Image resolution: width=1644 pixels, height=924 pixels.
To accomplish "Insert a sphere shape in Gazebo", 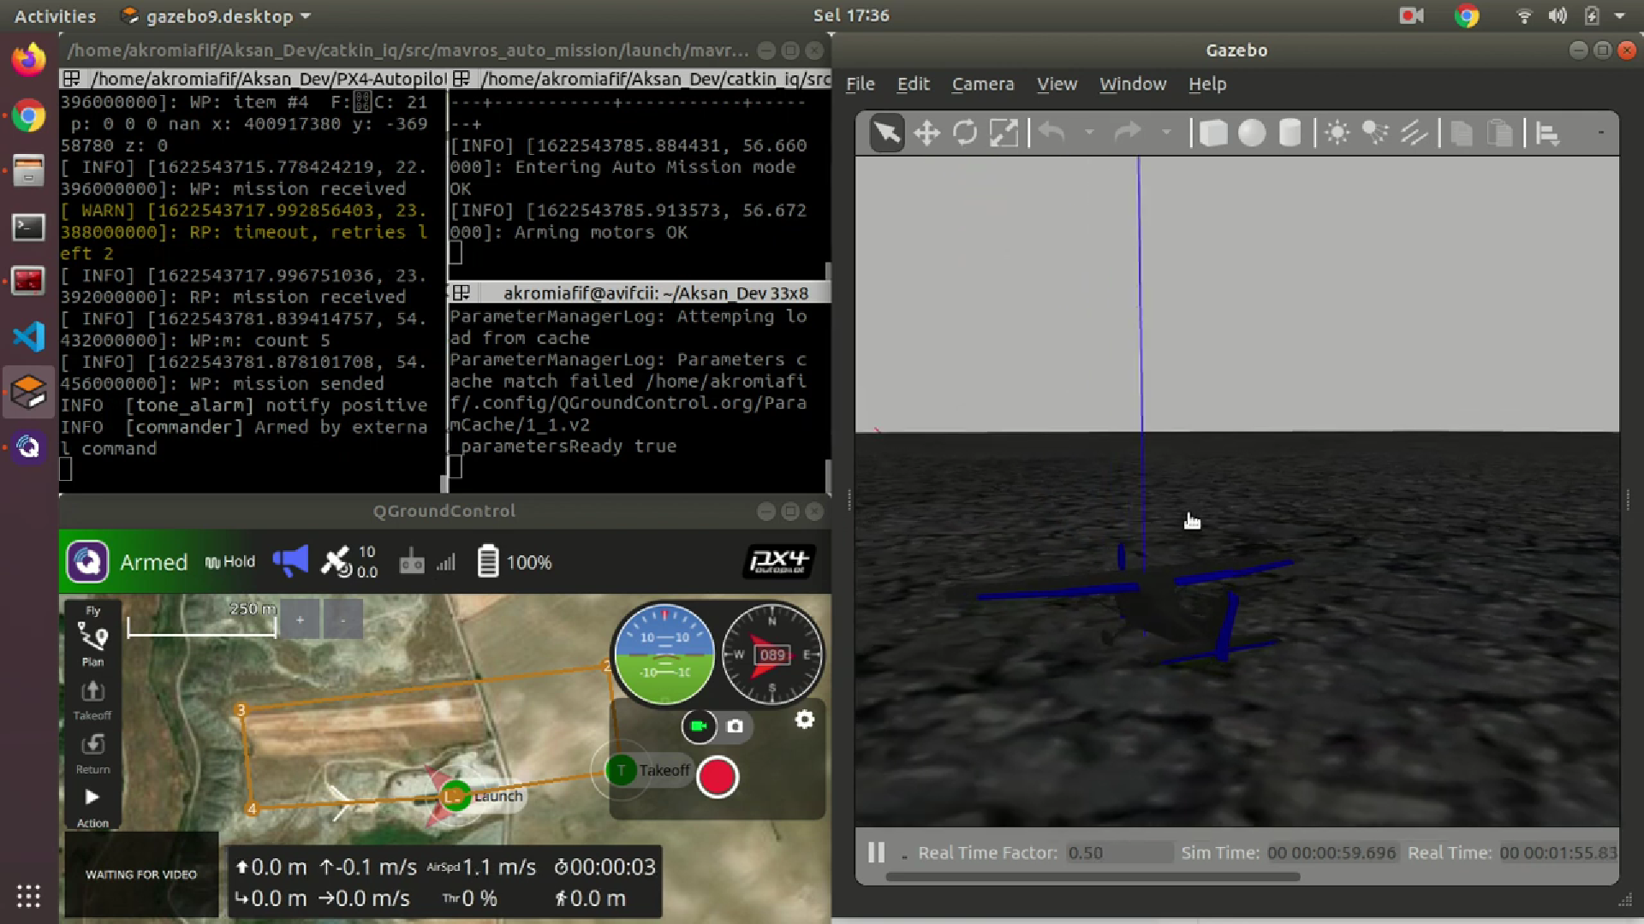I will click(1251, 133).
